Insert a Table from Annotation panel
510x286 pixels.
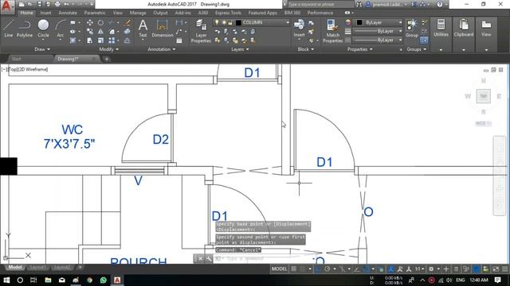tap(178, 41)
